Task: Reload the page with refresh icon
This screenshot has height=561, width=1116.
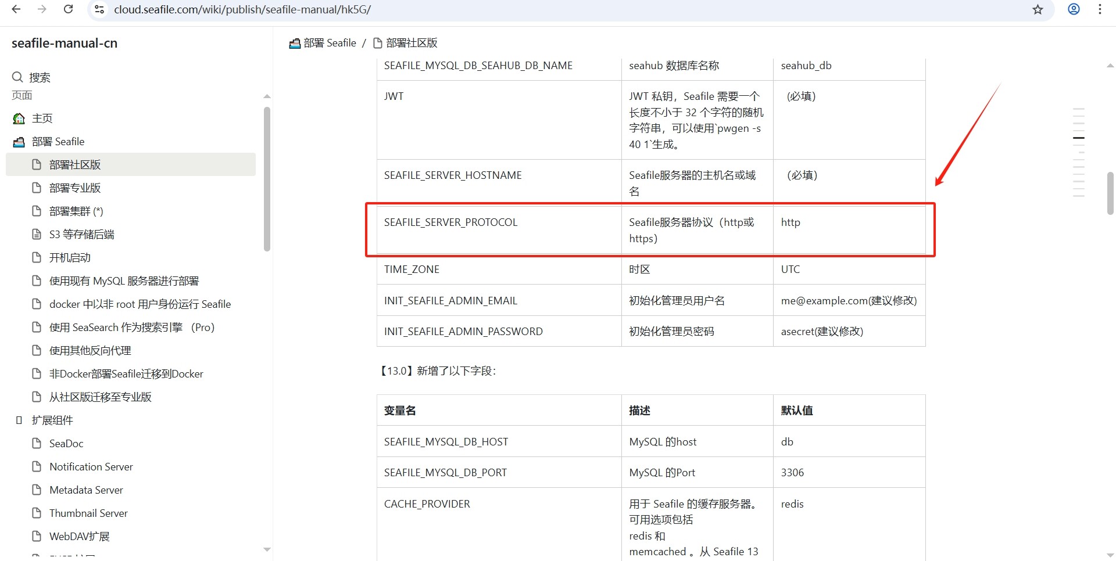Action: coord(68,9)
